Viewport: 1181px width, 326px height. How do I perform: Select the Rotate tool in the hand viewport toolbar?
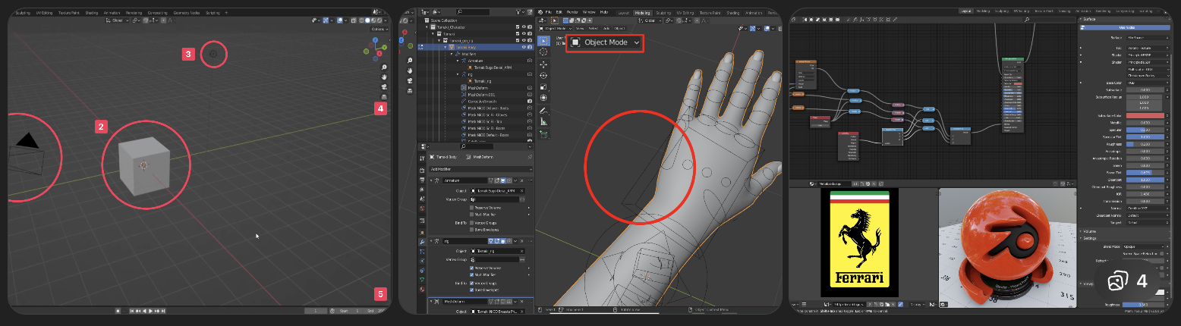(543, 75)
